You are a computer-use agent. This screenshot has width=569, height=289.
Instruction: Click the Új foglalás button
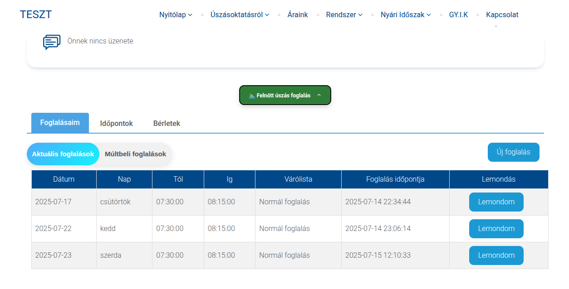513,152
